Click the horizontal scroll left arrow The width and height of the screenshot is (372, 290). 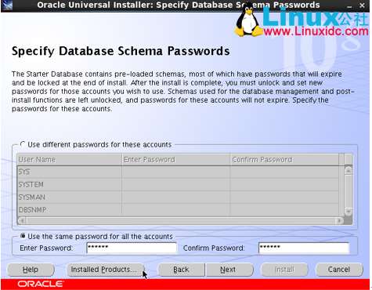pyautogui.click(x=22, y=221)
